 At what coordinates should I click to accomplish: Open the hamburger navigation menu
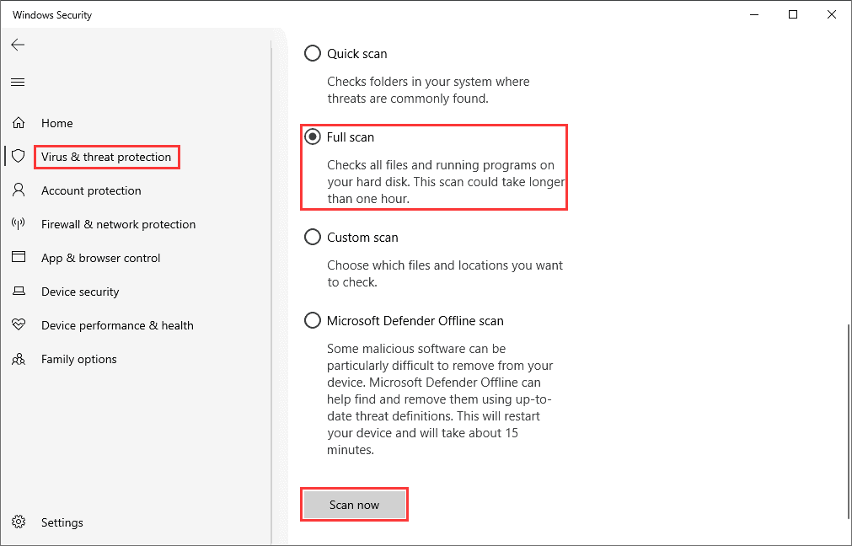click(18, 82)
